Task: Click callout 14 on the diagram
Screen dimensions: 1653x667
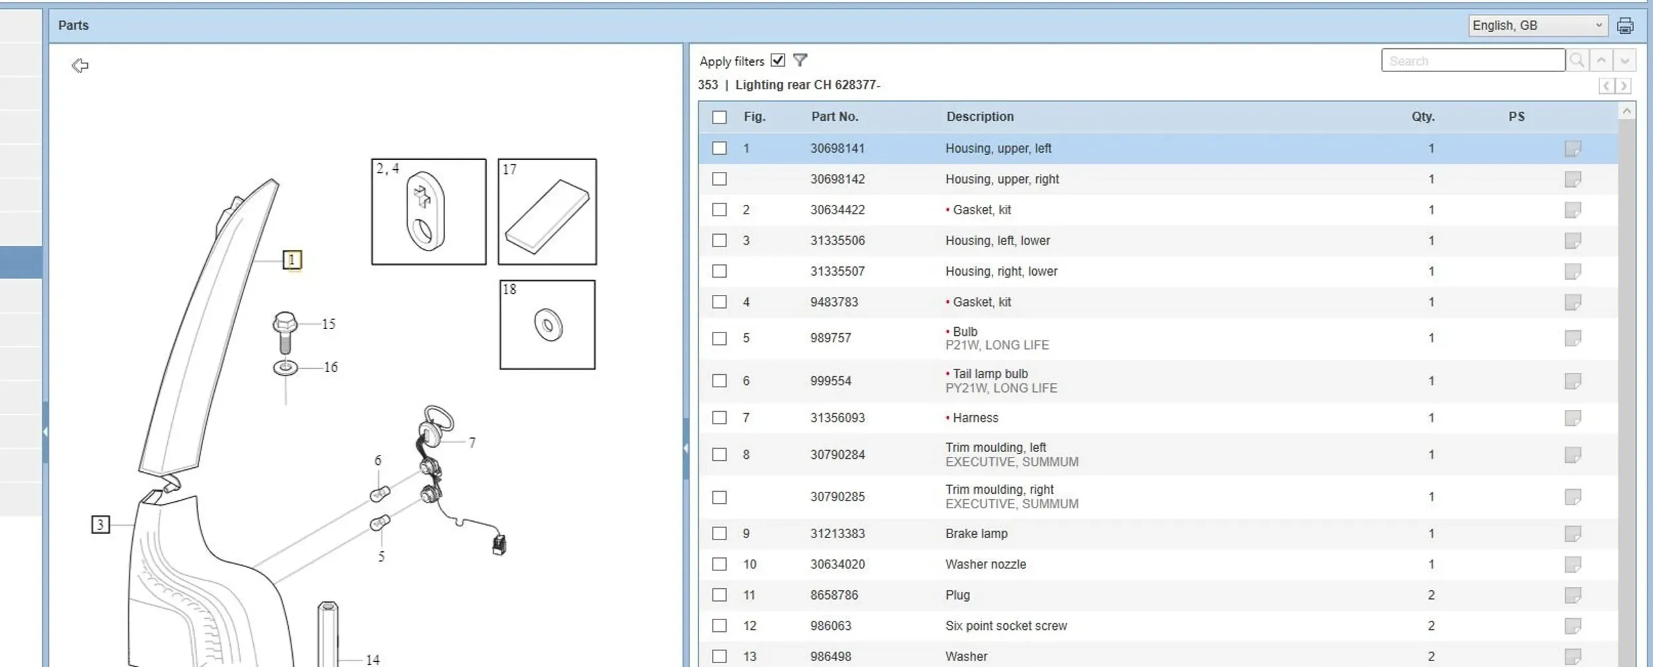Action: [373, 660]
